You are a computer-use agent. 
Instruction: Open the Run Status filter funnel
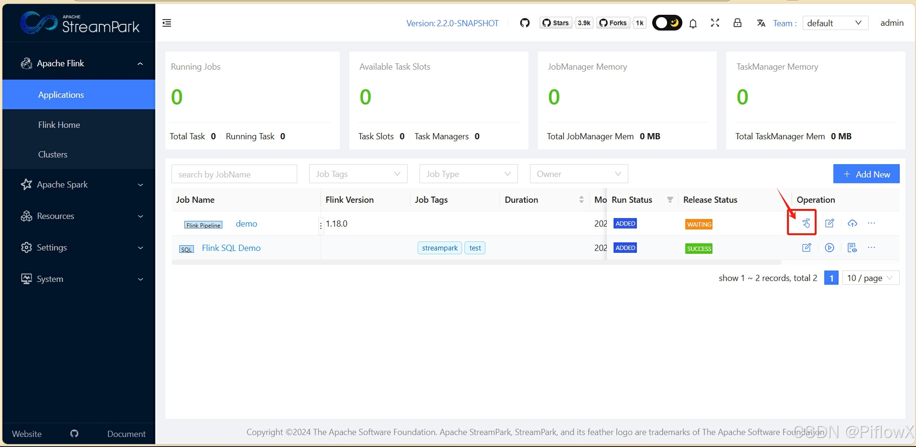(x=670, y=200)
